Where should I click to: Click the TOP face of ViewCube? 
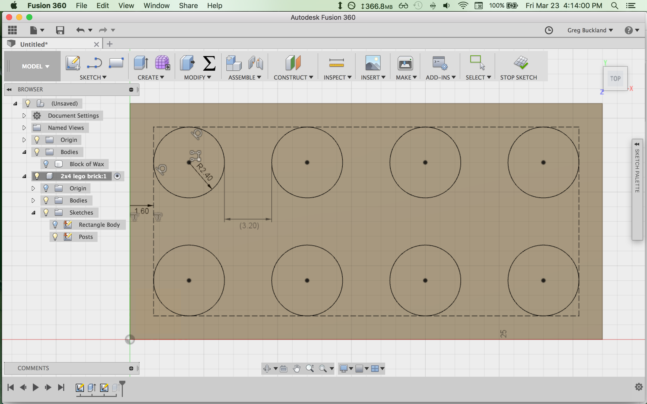[x=615, y=79]
